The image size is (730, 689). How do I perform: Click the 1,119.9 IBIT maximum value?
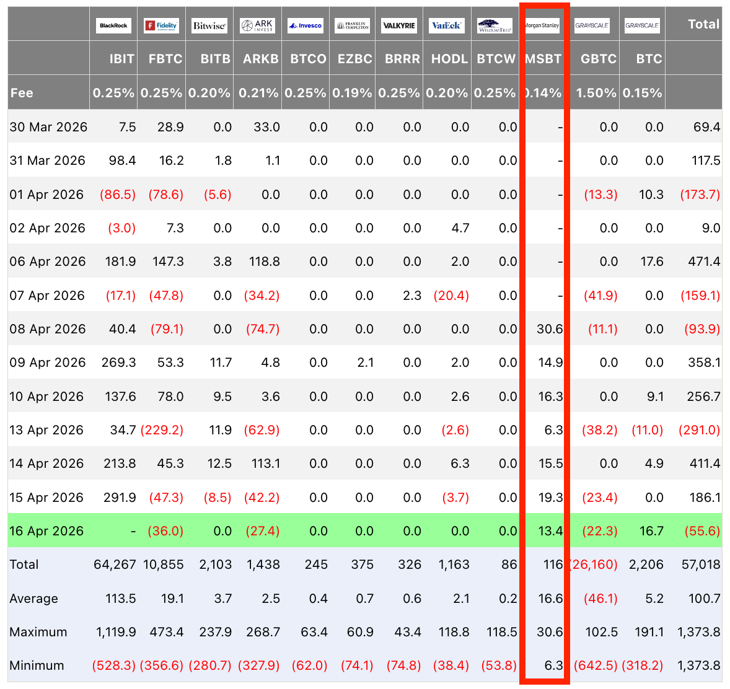tap(116, 632)
